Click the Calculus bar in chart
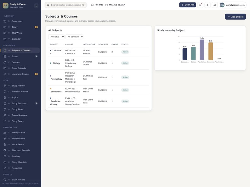The image size is (250, 187). (x=185, y=54)
